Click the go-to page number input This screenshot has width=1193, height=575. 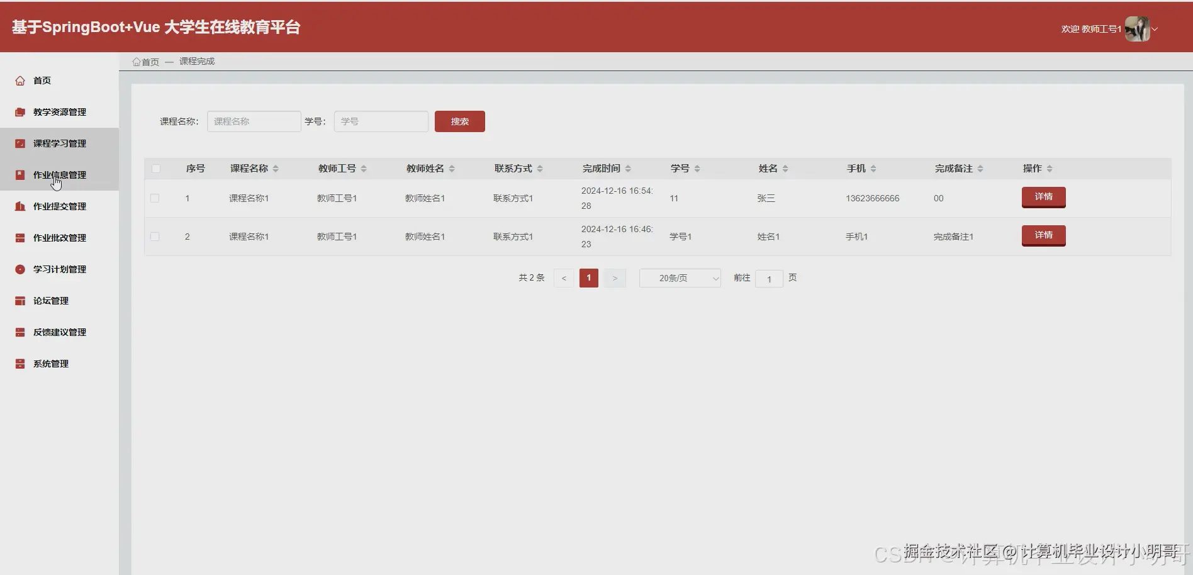(769, 279)
